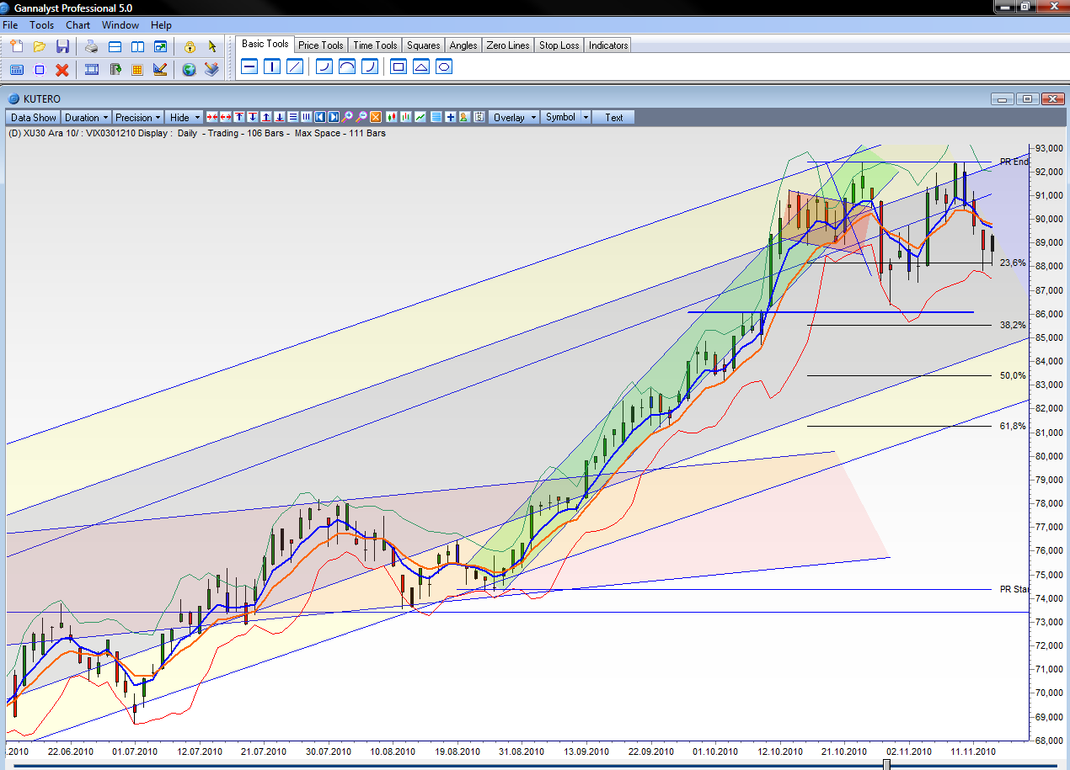Viewport: 1070px width, 770px height.
Task: Click the Print icon in the toolbar
Action: (91, 46)
